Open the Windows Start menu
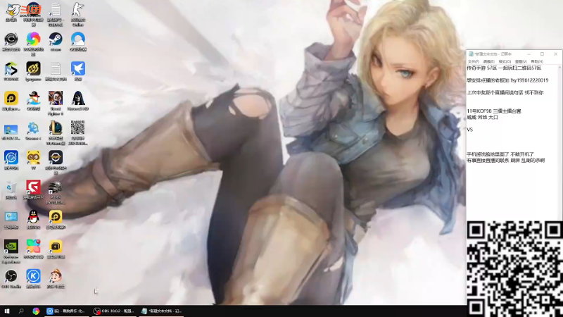This screenshot has width=563, height=317. 7,311
